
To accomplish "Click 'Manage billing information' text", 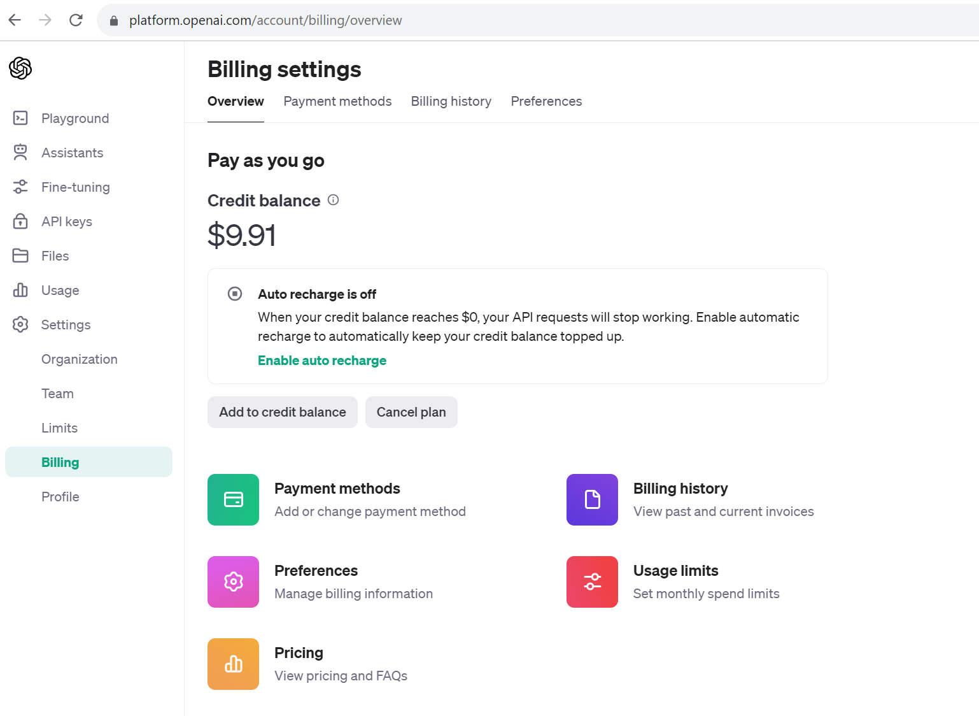I will point(353,594).
